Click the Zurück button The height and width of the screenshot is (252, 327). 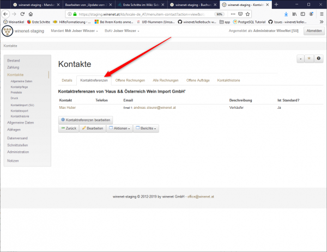pyautogui.click(x=69, y=128)
